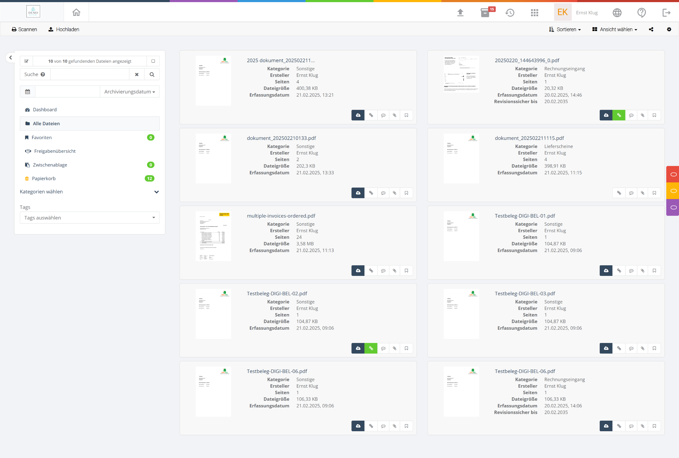
Task: Click the globe language icon
Action: tap(617, 12)
